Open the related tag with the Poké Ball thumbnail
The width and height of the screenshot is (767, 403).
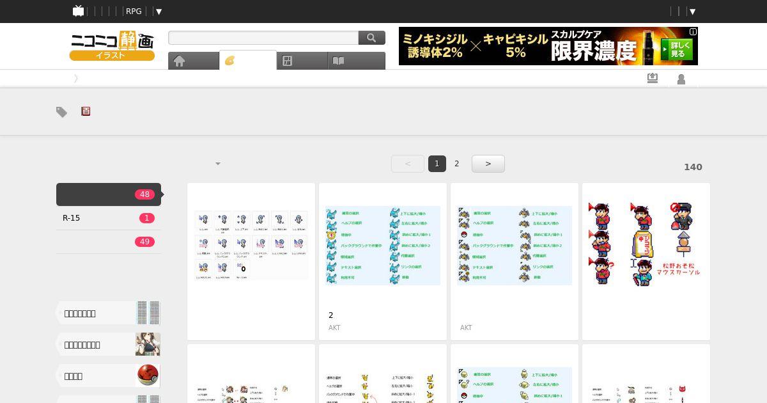pos(109,376)
